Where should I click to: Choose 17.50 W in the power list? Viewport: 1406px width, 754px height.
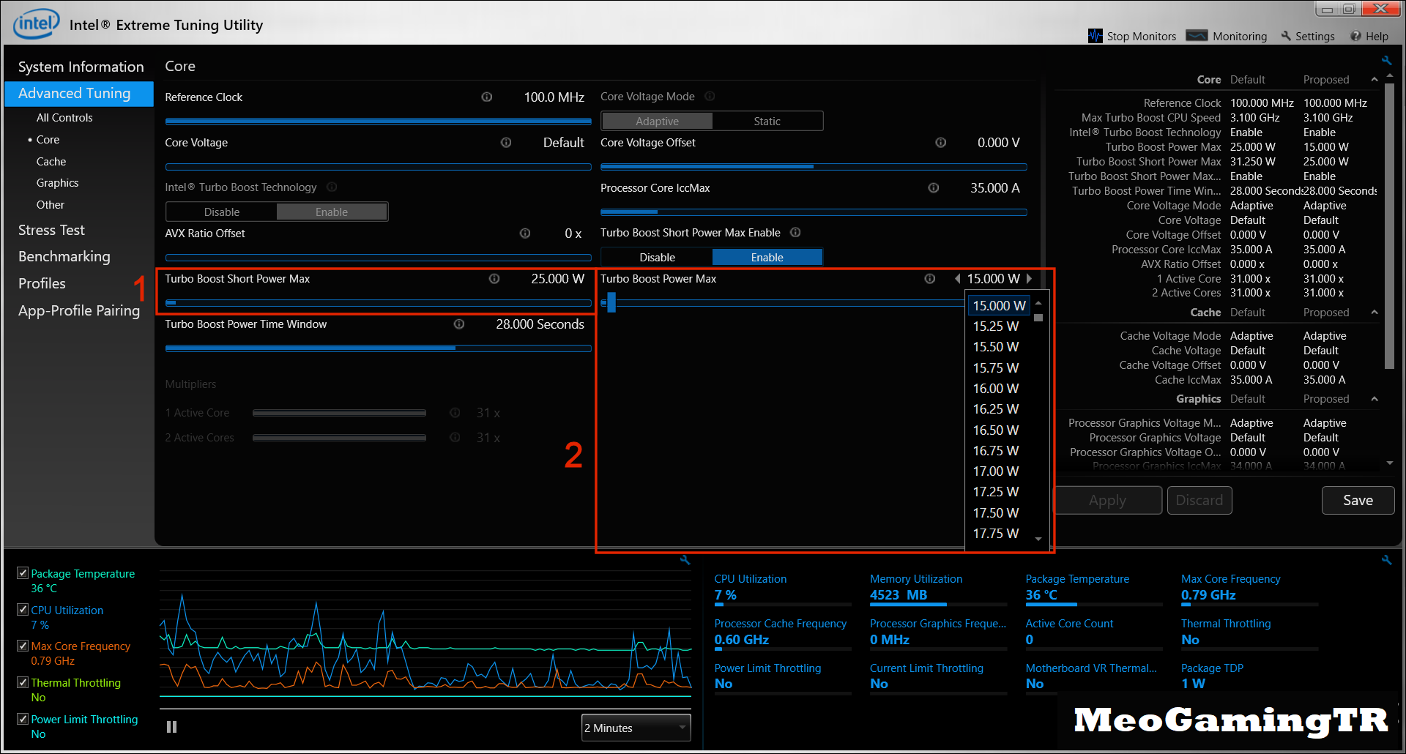(x=996, y=512)
